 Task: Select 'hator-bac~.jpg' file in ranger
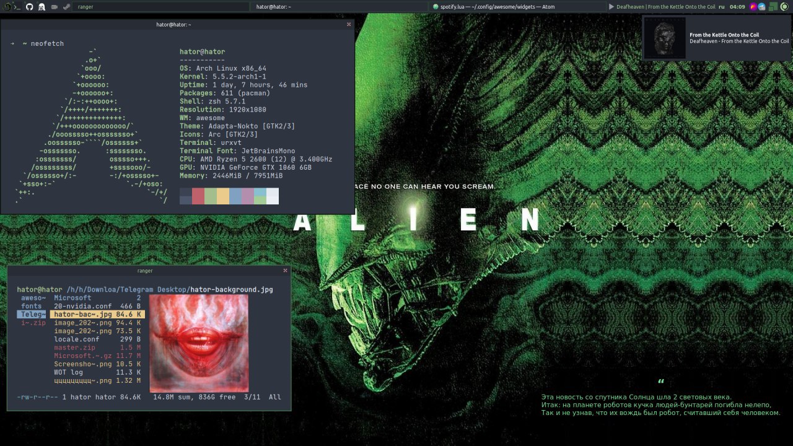(x=97, y=315)
